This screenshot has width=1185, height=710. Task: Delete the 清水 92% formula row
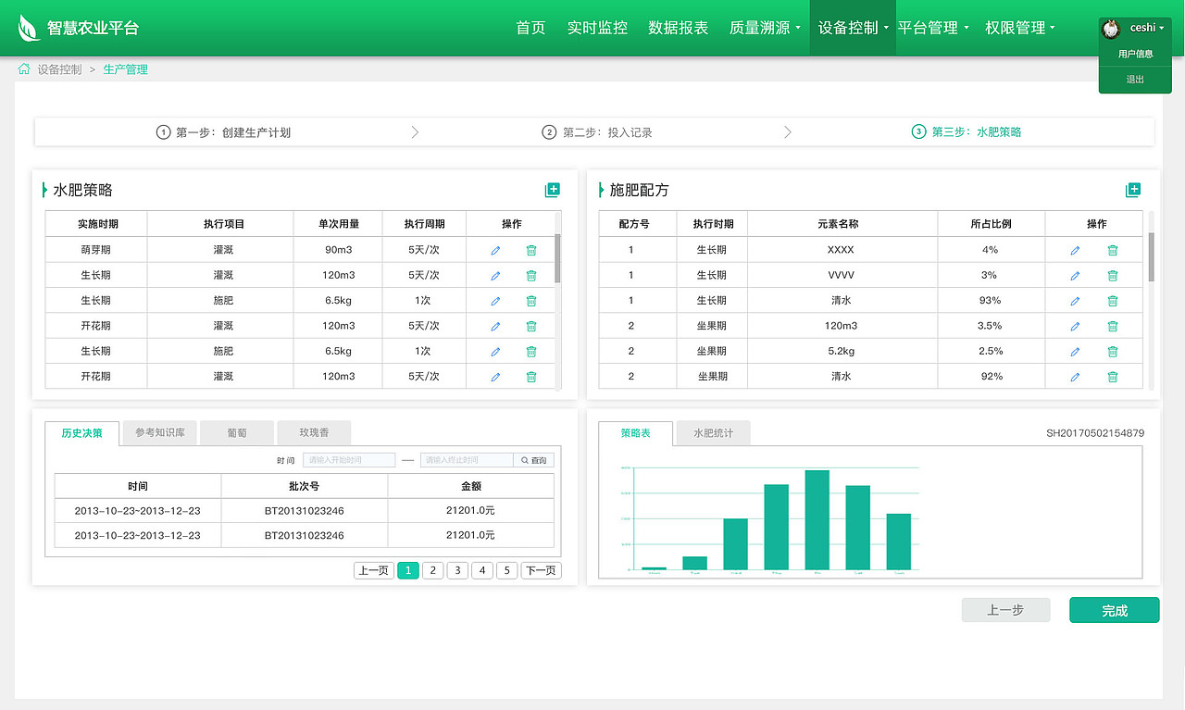coord(1113,377)
